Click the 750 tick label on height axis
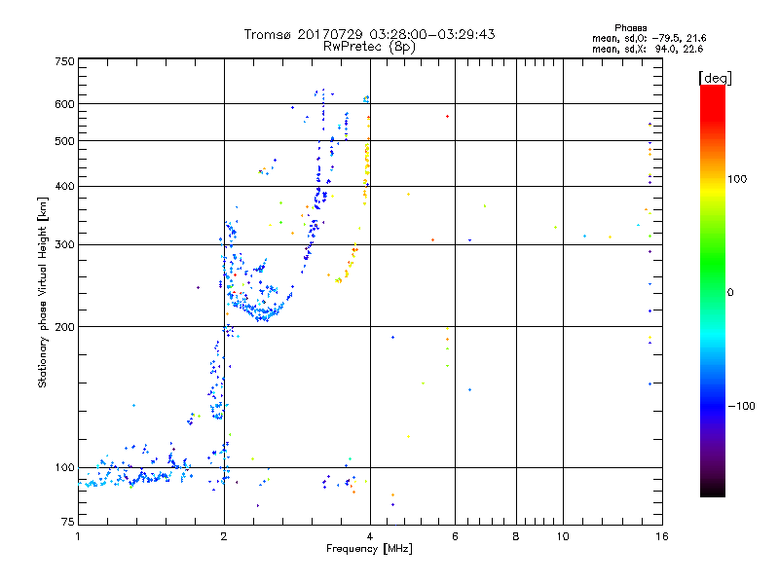The height and width of the screenshot is (584, 779). tap(64, 61)
